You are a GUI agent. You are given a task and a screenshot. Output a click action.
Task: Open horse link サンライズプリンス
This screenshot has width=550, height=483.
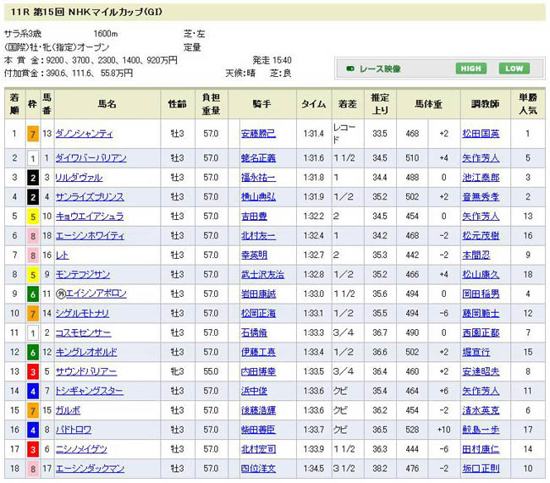pyautogui.click(x=90, y=196)
